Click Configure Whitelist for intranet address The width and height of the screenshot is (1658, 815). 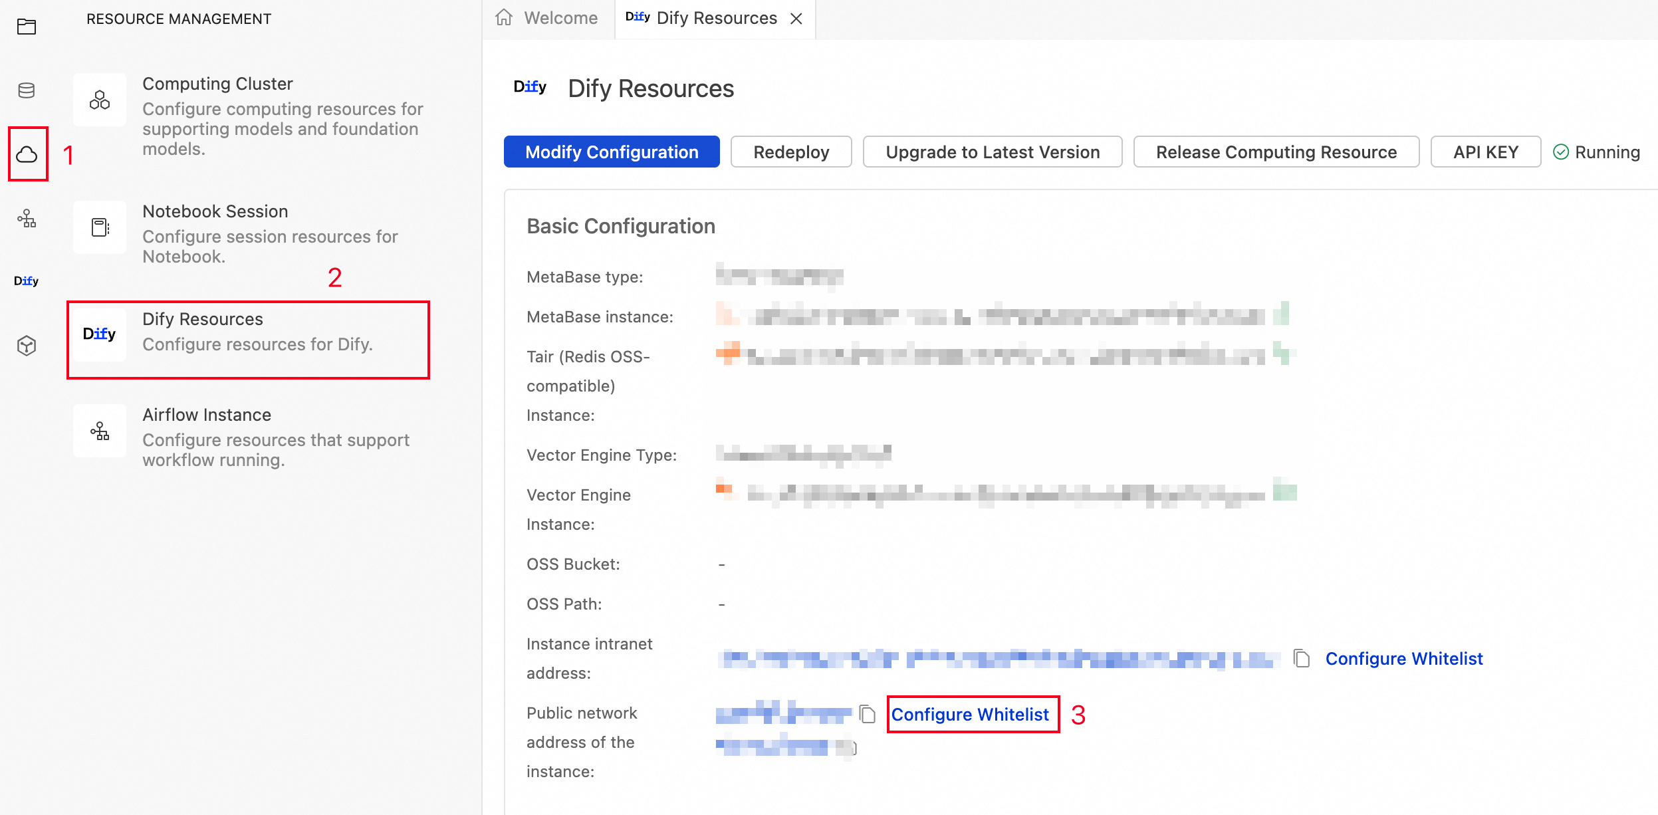pos(1403,659)
